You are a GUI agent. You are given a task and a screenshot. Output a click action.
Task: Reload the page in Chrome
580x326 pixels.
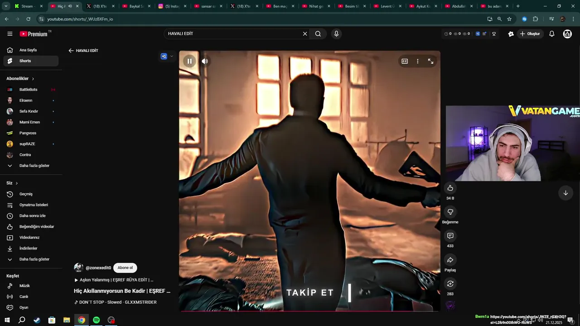click(x=28, y=19)
